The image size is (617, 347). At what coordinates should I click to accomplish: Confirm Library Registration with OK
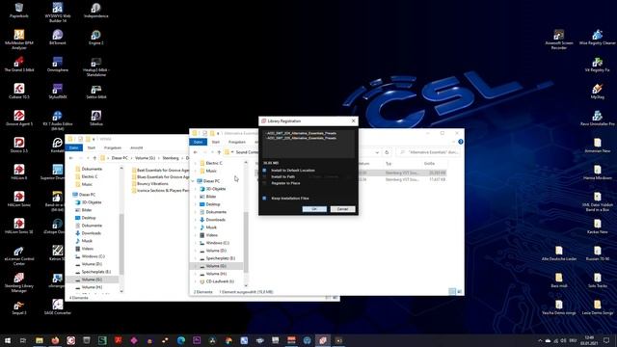314,209
